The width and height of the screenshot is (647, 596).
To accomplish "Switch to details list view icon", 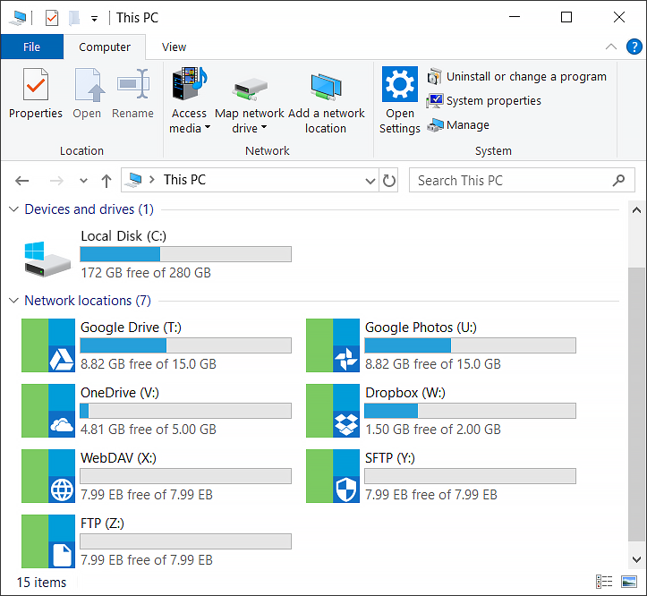I will (x=604, y=582).
